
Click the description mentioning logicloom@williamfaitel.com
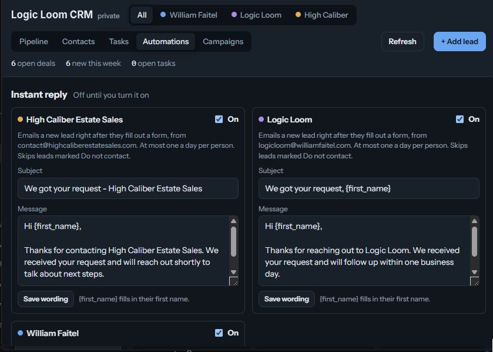[x=363, y=145]
